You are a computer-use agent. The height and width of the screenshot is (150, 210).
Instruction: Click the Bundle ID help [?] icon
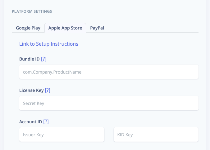[x=43, y=59]
